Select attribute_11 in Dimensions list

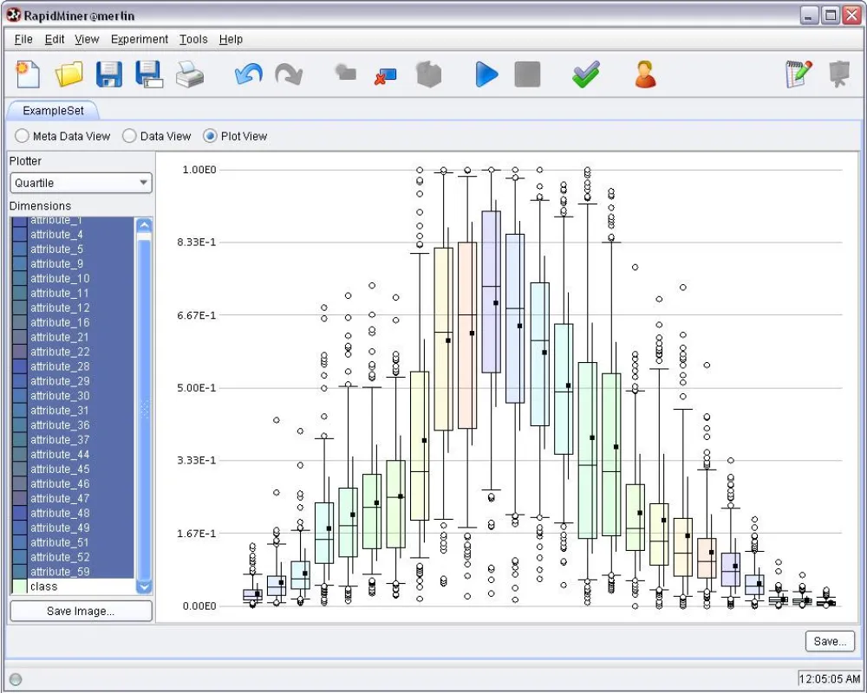tap(73, 293)
